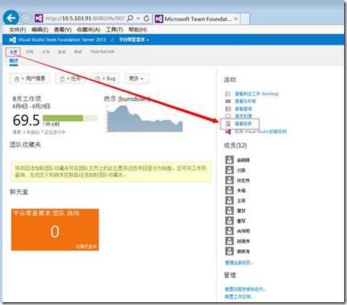Open the 查看查询 link
This screenshot has height=305, width=347.
tap(243, 109)
